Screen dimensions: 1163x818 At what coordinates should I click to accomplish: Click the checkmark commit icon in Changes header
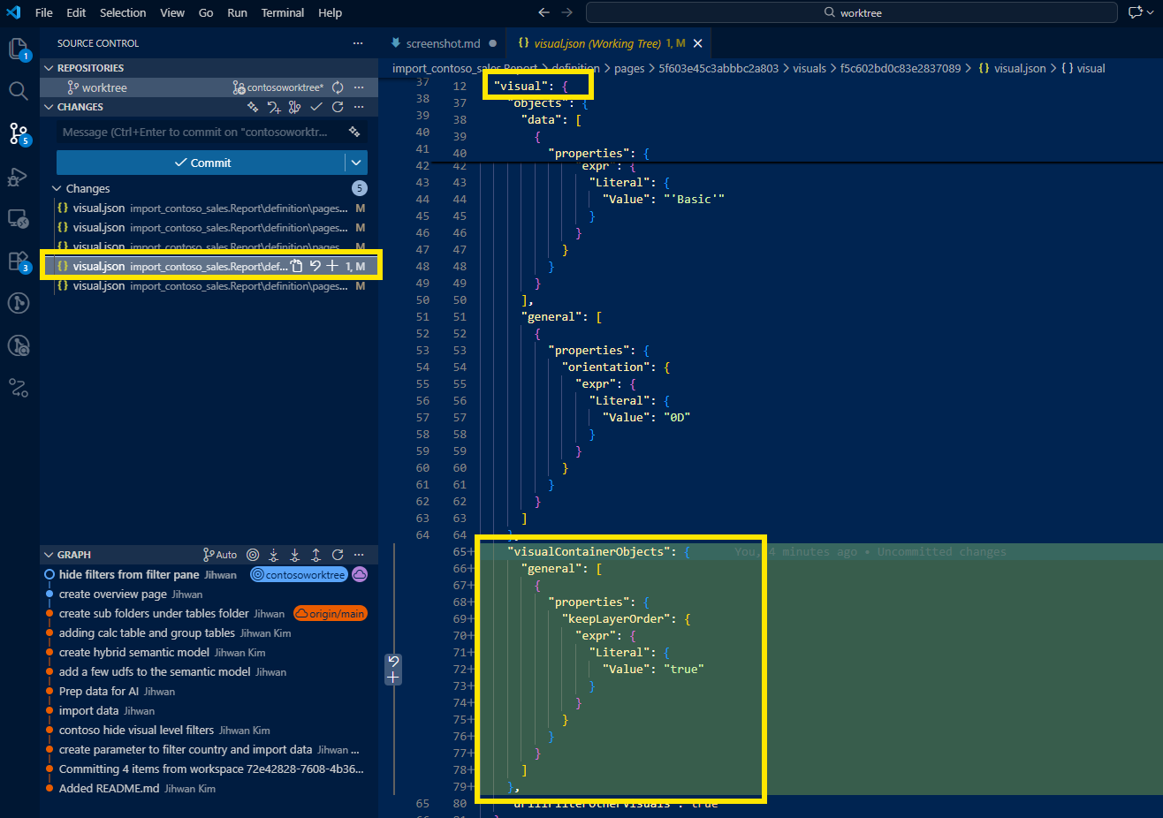pyautogui.click(x=316, y=107)
